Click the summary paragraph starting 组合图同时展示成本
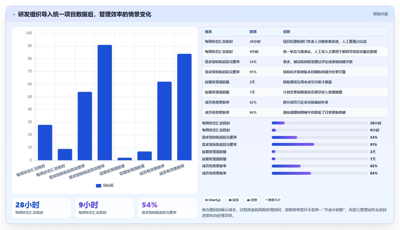This screenshot has height=230, width=400. click(x=294, y=213)
